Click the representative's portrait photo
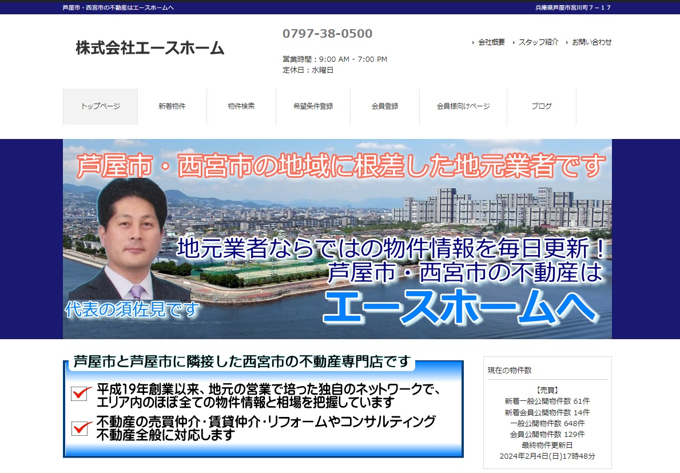The image size is (680, 473). coord(131,239)
